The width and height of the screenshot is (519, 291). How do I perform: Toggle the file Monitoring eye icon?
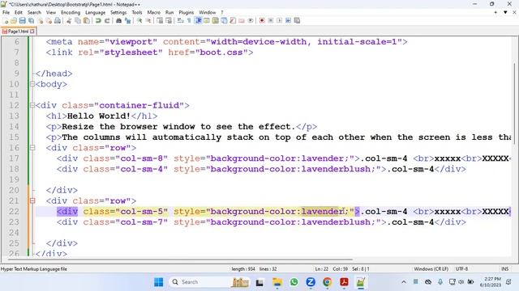click(x=251, y=20)
